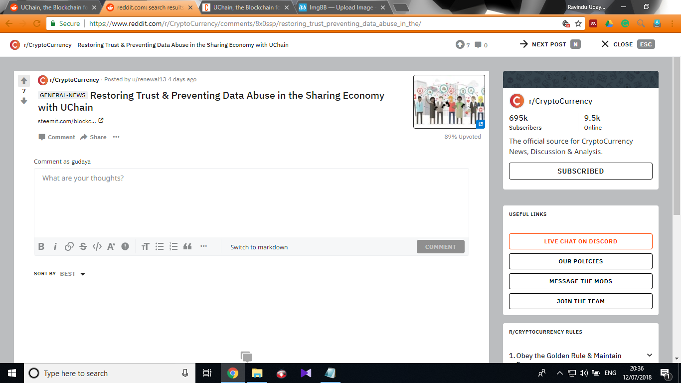The image size is (681, 383).
Task: Apply bold formatting in comment editor
Action: [41, 246]
